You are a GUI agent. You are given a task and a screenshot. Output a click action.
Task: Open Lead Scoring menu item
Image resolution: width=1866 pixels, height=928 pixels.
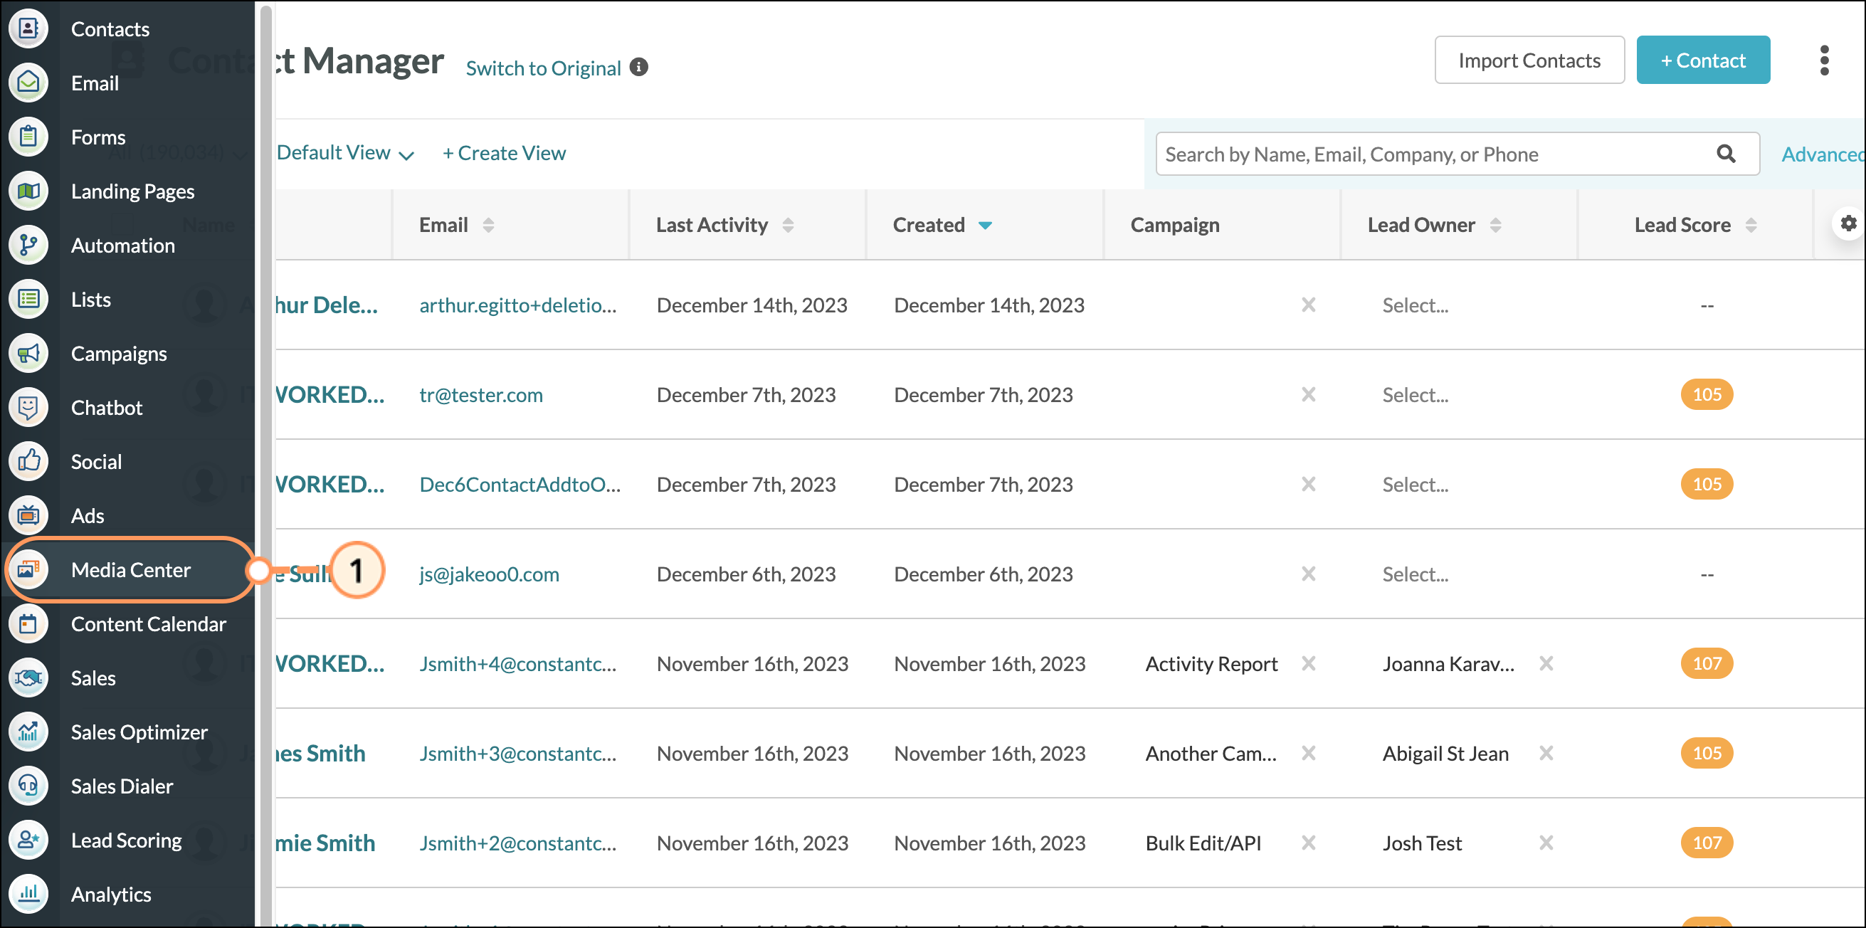(x=126, y=840)
